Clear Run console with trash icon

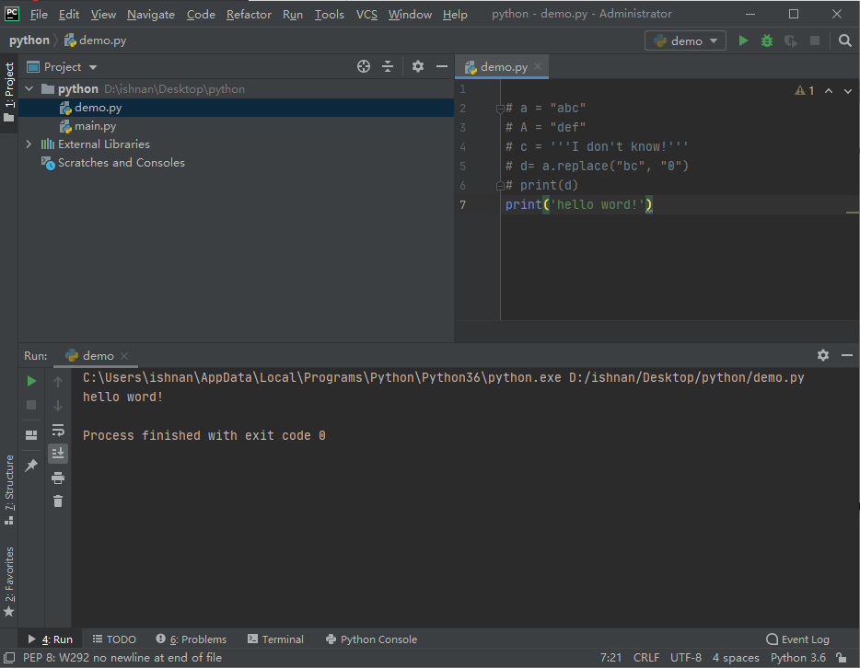[58, 501]
